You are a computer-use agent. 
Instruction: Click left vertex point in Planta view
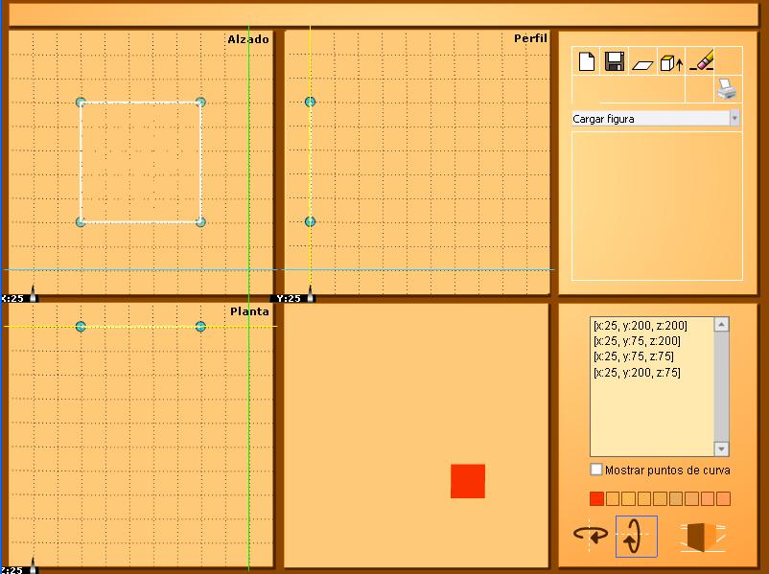(x=81, y=327)
